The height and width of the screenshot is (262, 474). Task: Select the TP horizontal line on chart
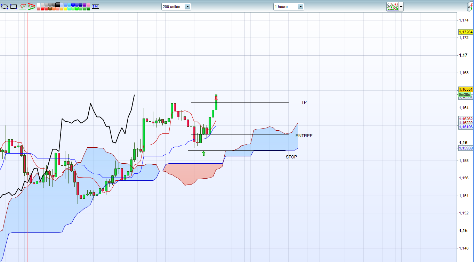click(x=240, y=102)
